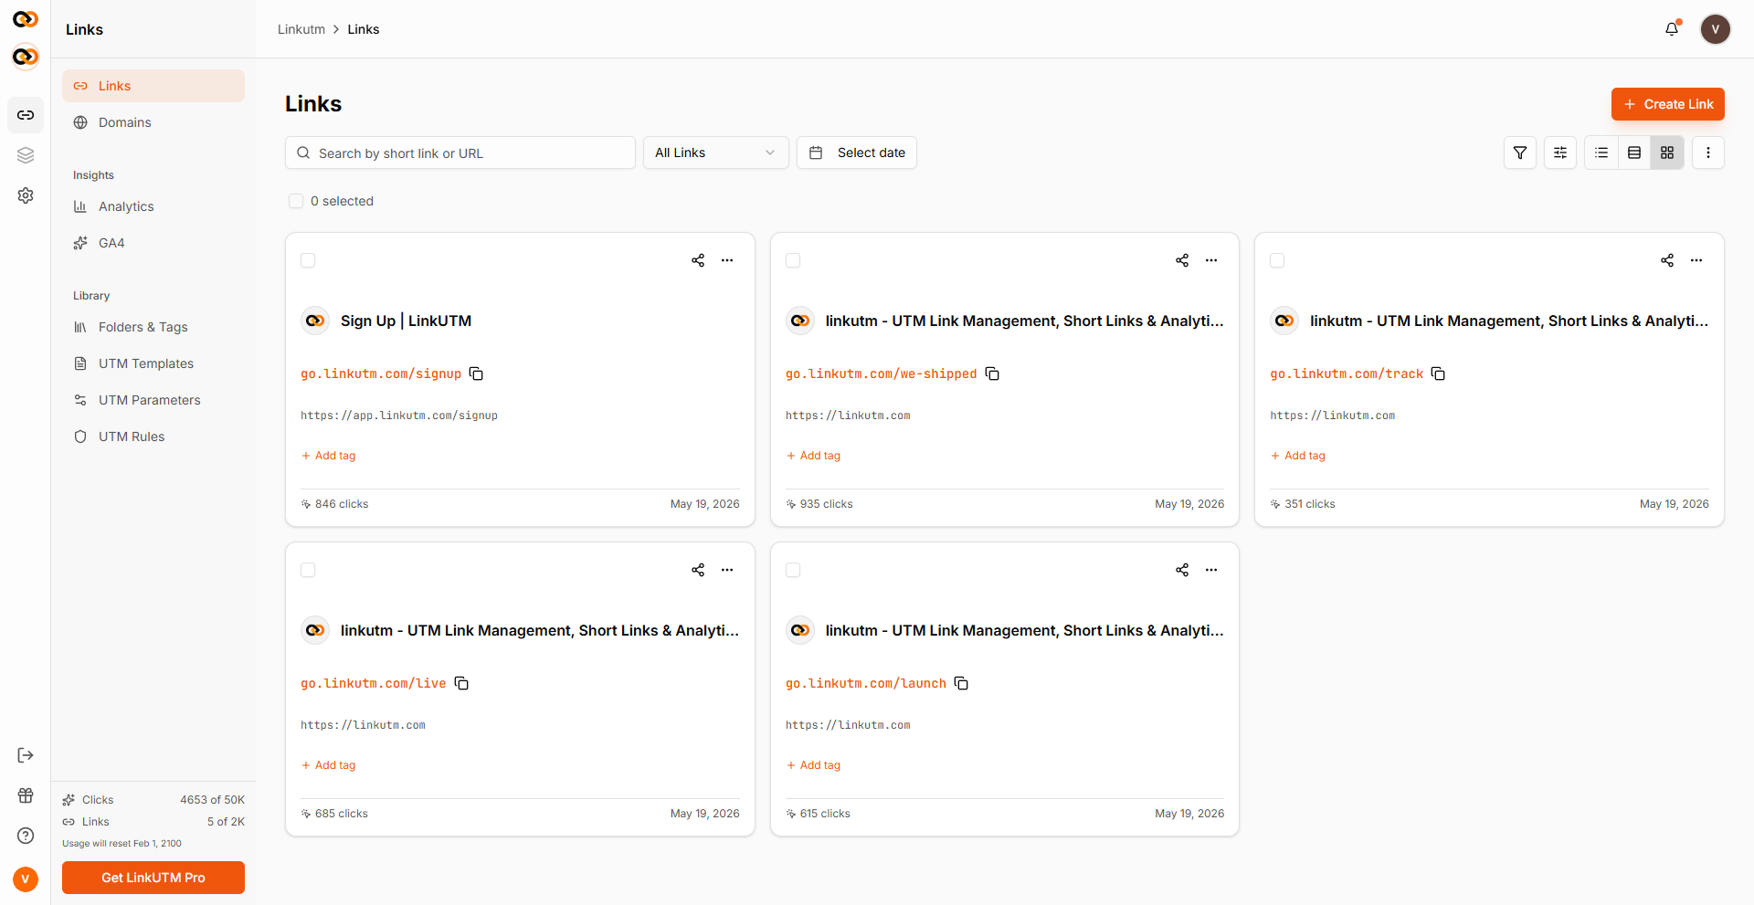Image resolution: width=1754 pixels, height=905 pixels.
Task: Click Get LinkUTM Pro button
Action: click(153, 878)
